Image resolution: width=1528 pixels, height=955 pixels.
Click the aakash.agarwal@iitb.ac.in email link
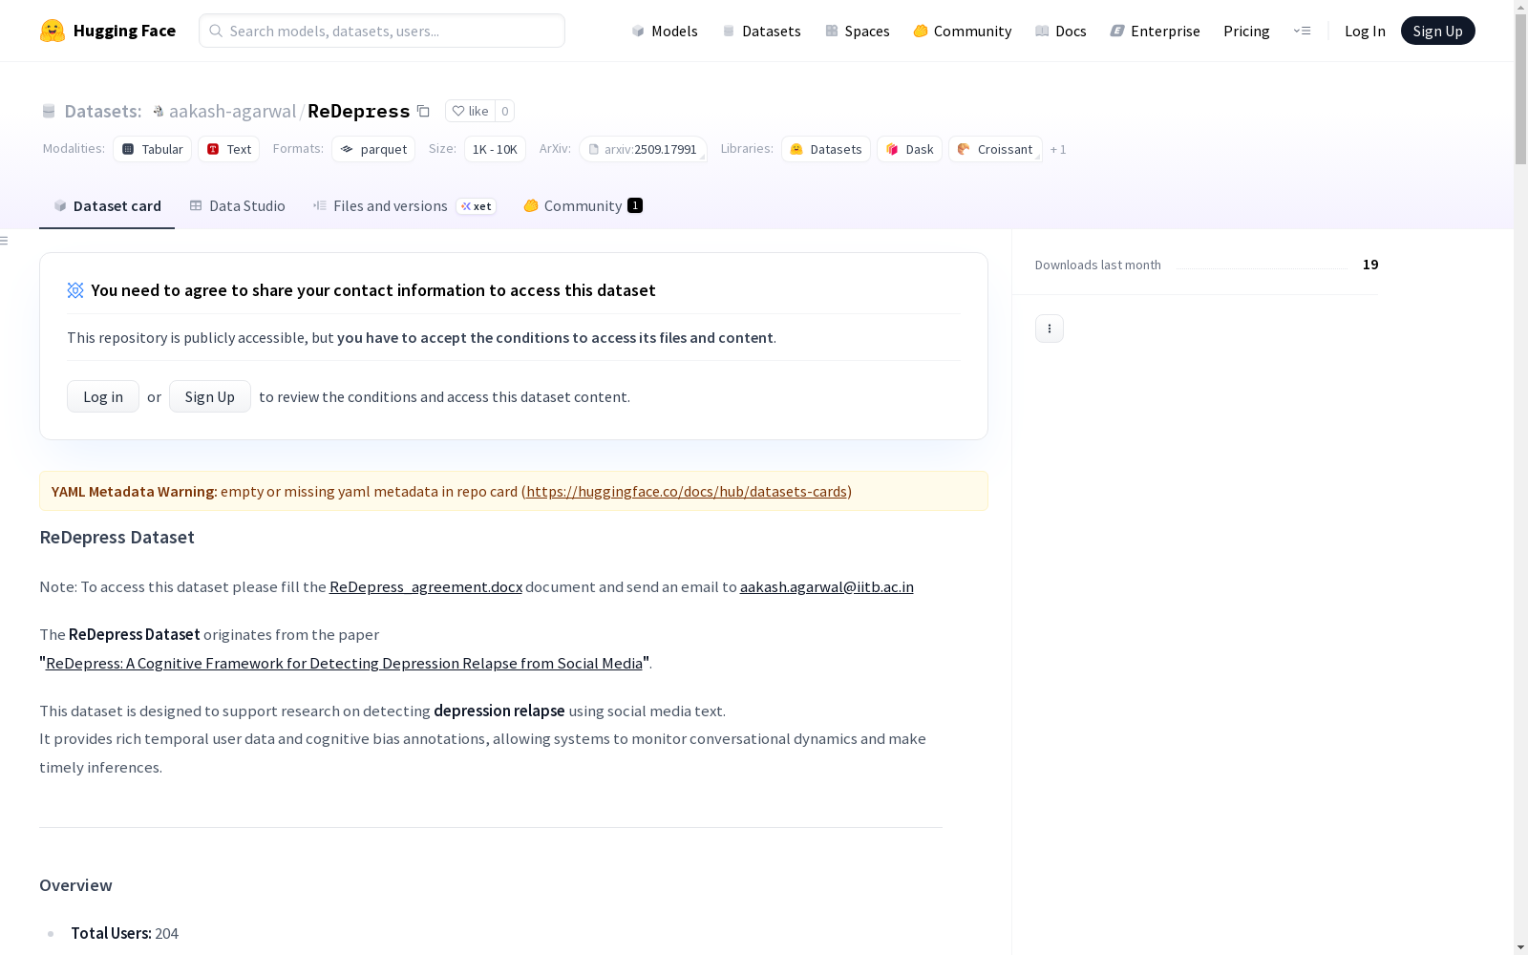point(827,586)
